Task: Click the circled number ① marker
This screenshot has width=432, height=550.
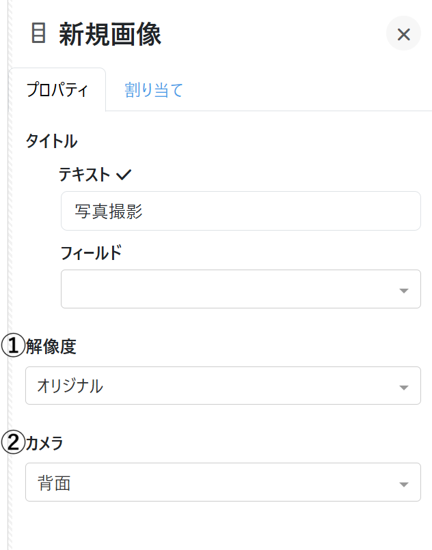Action: (x=12, y=345)
